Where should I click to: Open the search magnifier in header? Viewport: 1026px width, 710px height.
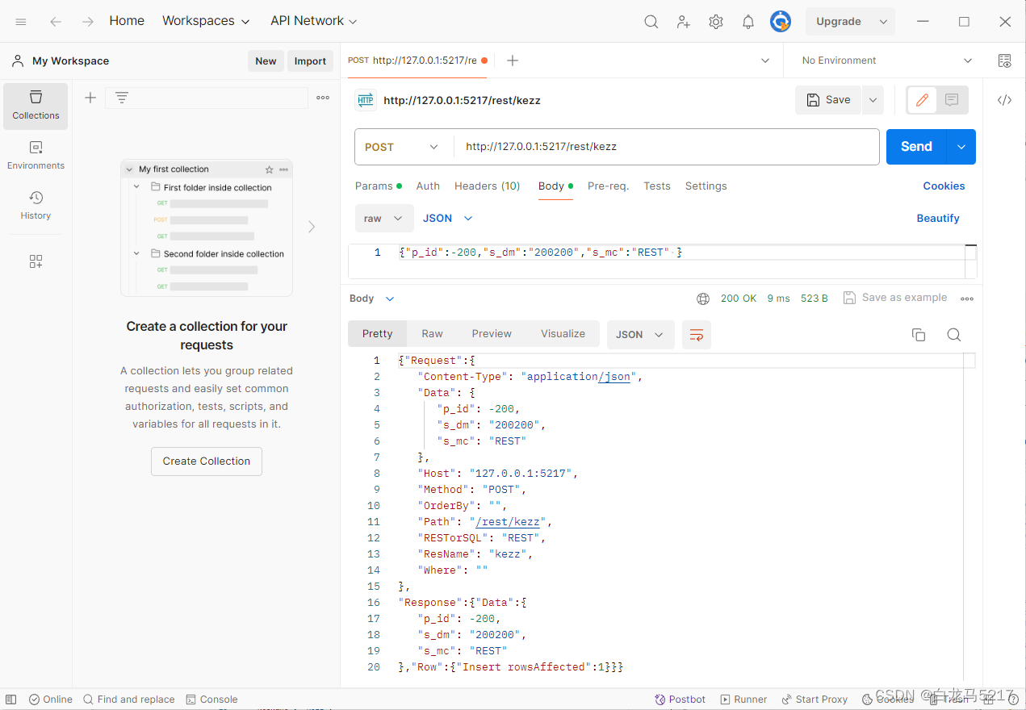coord(651,22)
